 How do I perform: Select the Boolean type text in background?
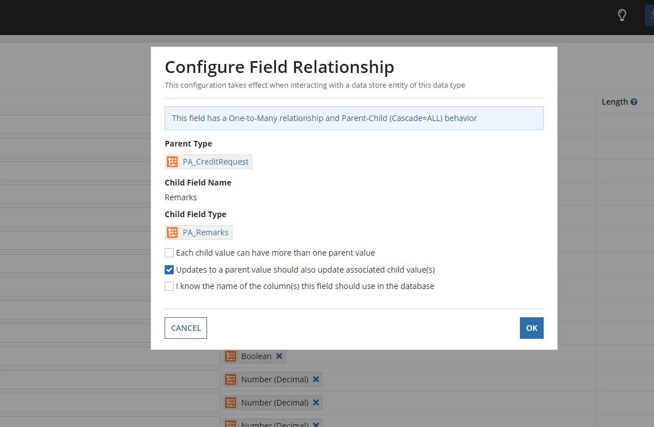coord(256,356)
